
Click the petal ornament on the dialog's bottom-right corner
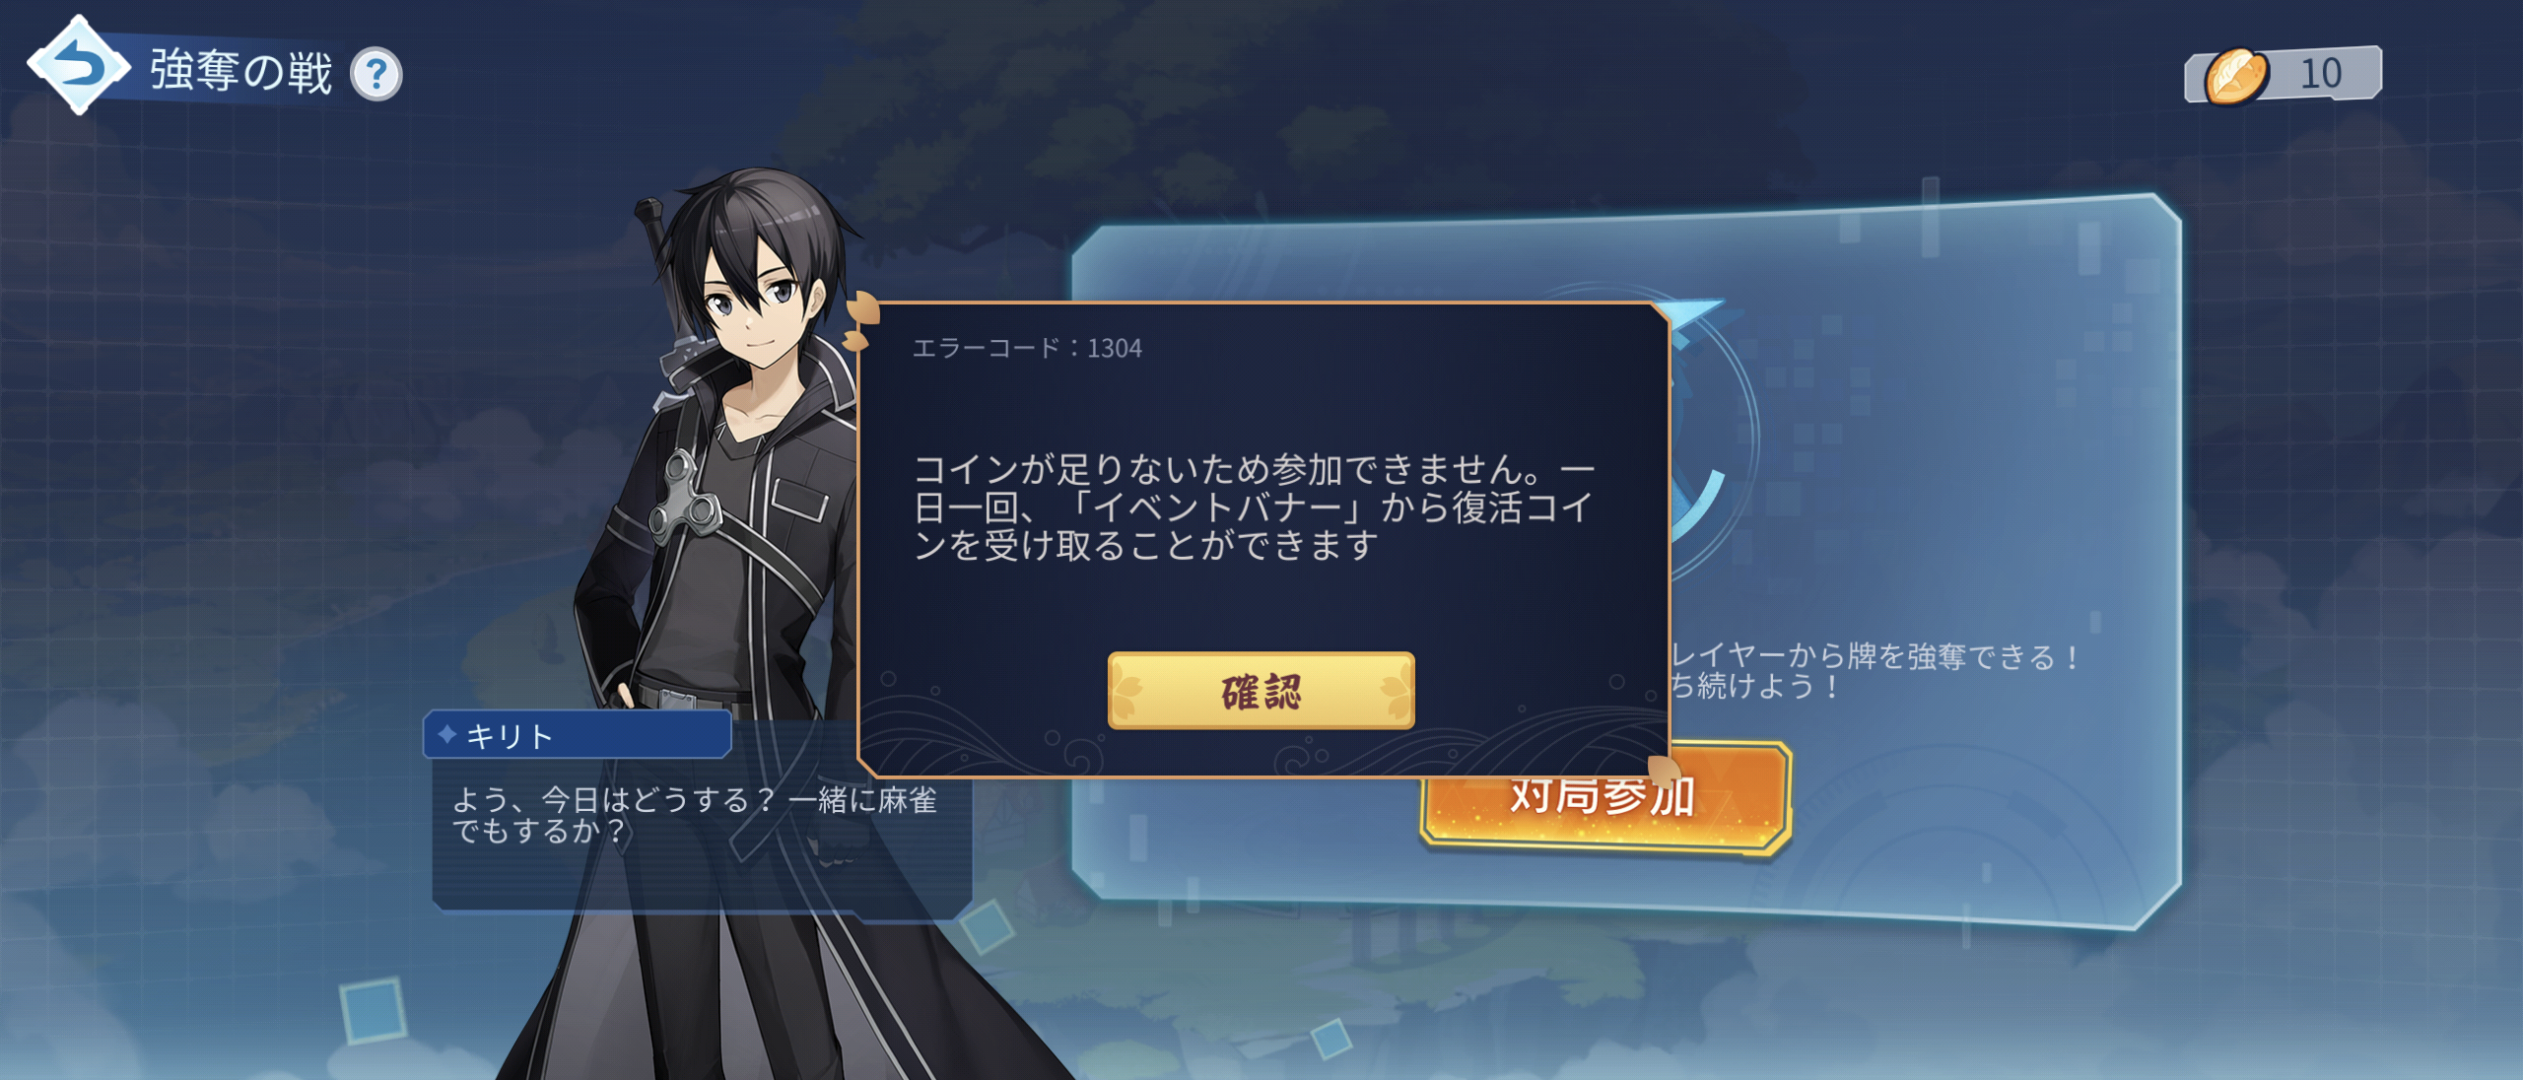point(1663,772)
